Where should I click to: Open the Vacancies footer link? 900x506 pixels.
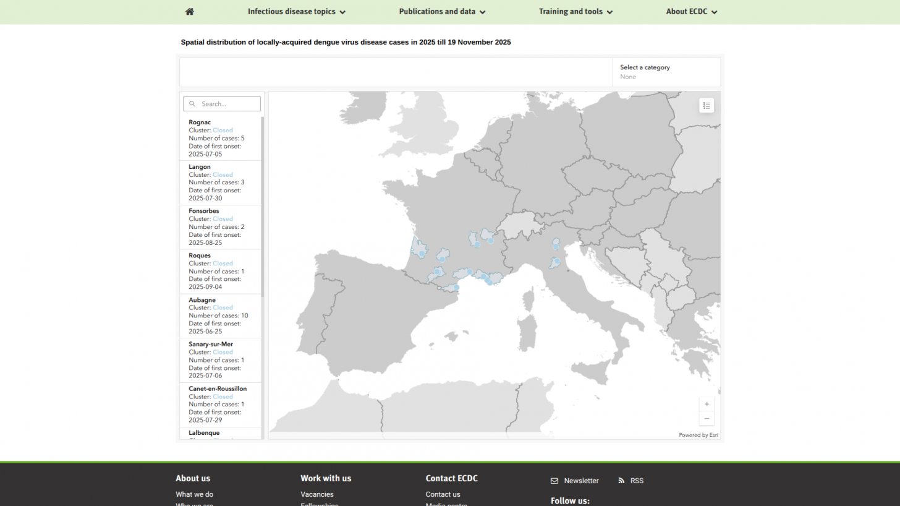click(x=316, y=494)
